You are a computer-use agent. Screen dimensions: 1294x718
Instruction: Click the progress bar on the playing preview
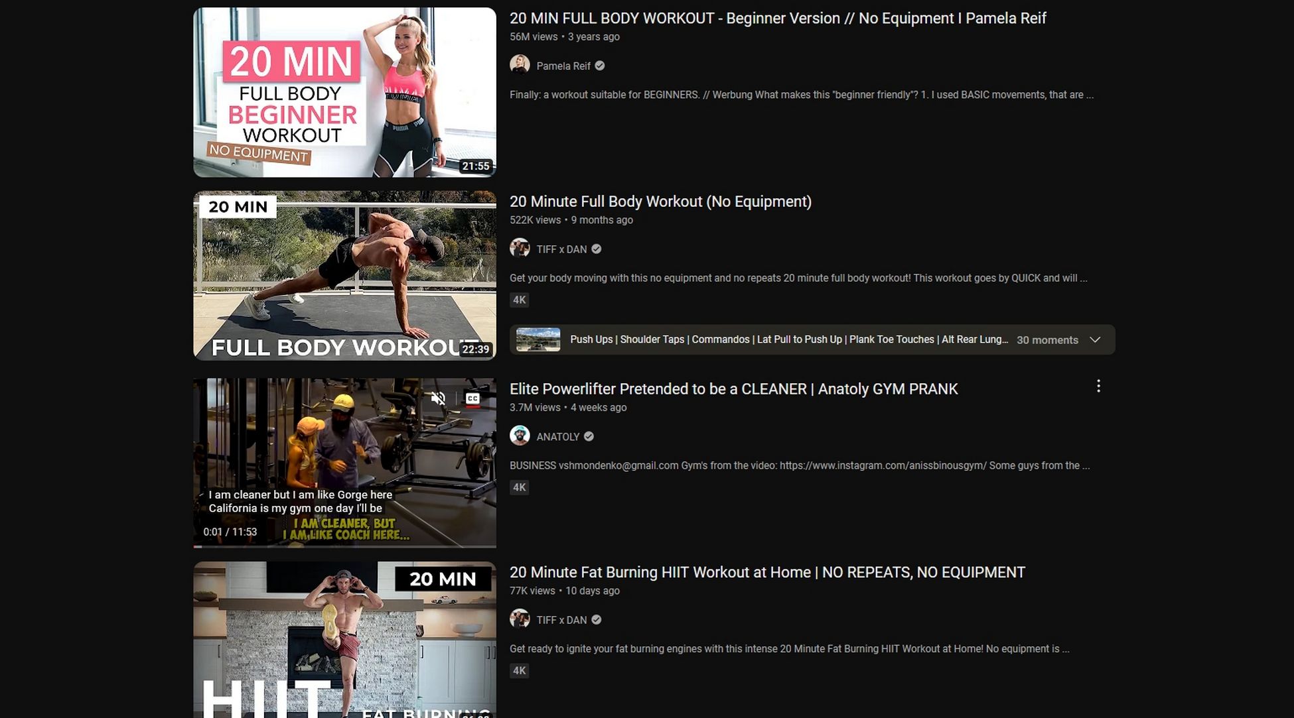pyautogui.click(x=345, y=546)
